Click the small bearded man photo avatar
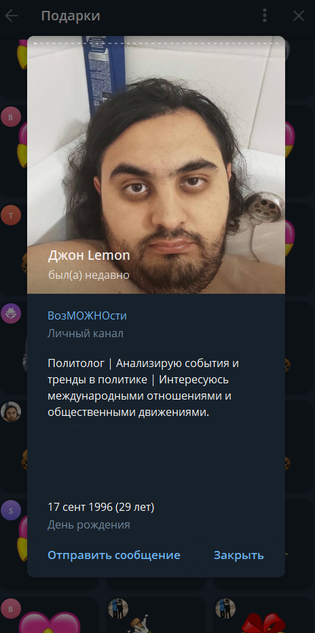This screenshot has height=633, width=315. tap(11, 412)
